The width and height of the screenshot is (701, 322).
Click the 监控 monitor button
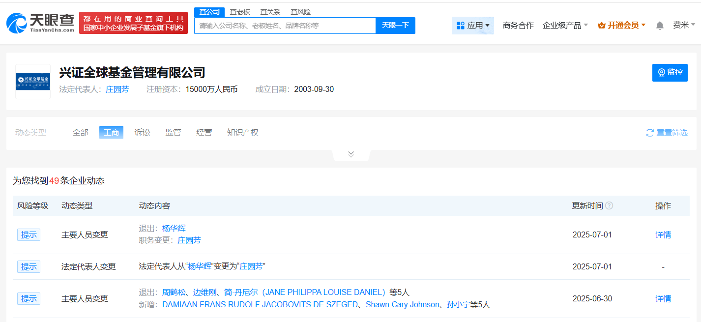pos(670,72)
